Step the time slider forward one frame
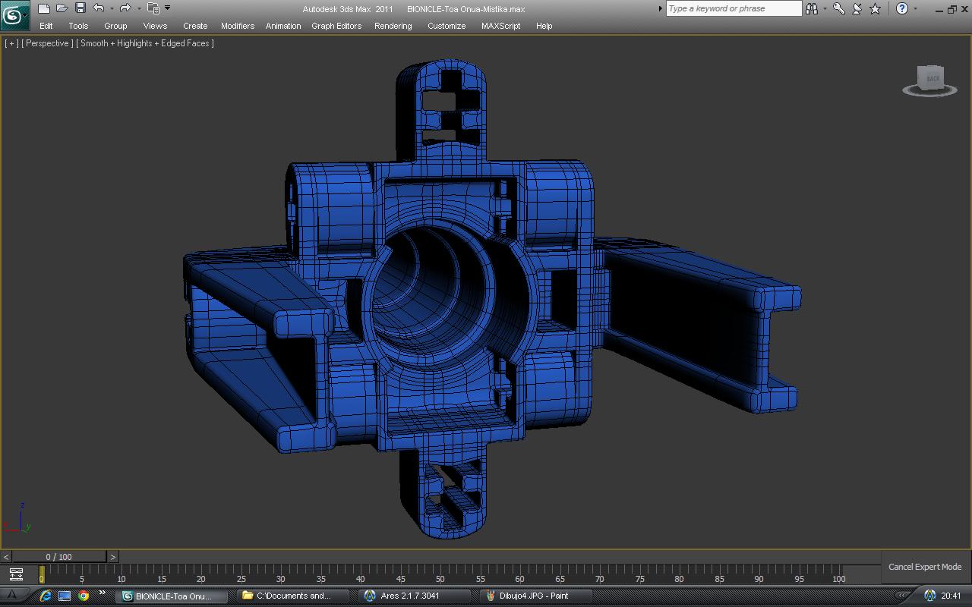The width and height of the screenshot is (972, 607). [x=112, y=557]
